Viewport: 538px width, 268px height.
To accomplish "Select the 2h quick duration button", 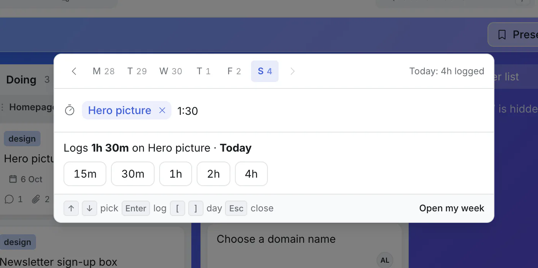I will click(214, 174).
